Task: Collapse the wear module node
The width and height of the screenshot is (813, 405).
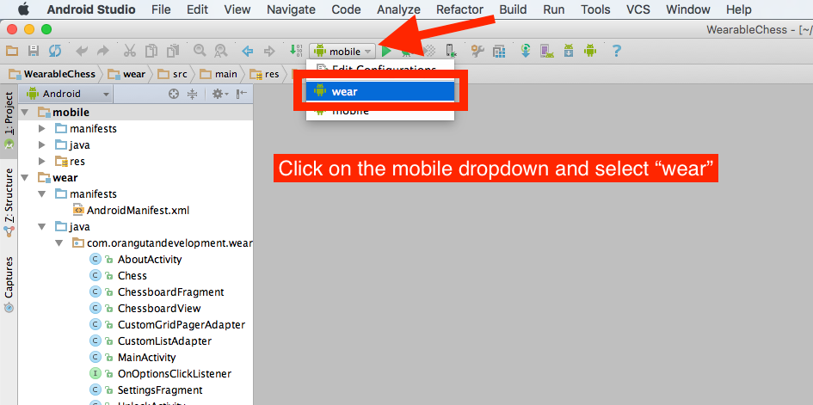Action: coord(25,178)
